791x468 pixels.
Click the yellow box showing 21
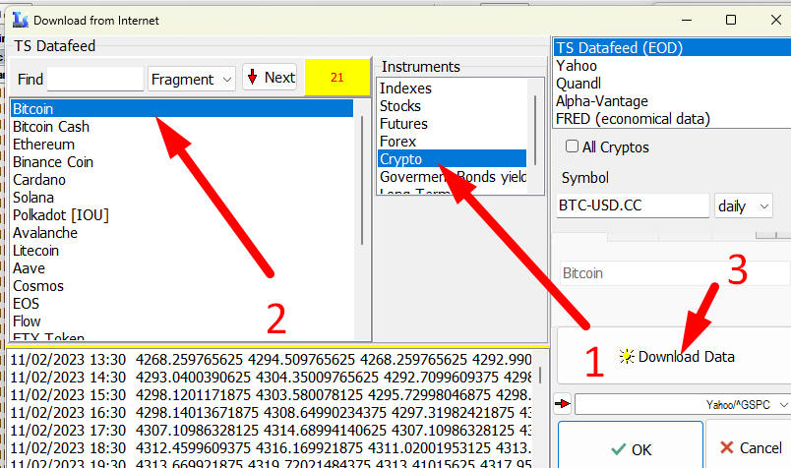336,78
